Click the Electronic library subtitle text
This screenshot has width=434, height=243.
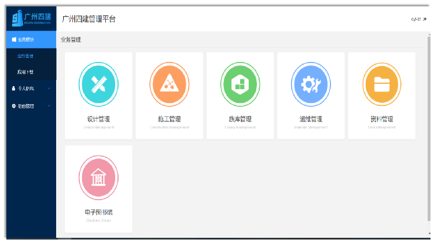point(98,220)
